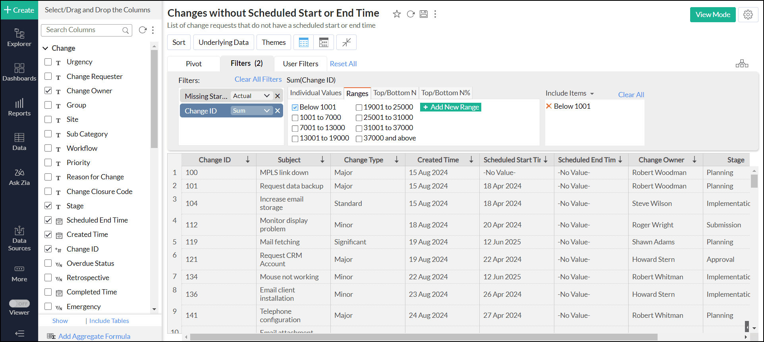Mark report as favorite with star icon

coord(397,14)
